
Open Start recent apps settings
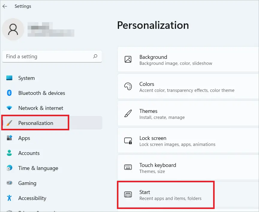click(180, 195)
